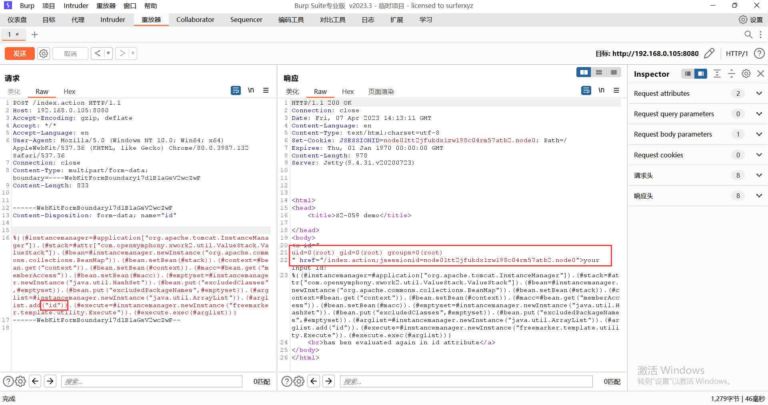Open request search help icon
Image resolution: width=768 pixels, height=405 pixels.
pos(8,381)
